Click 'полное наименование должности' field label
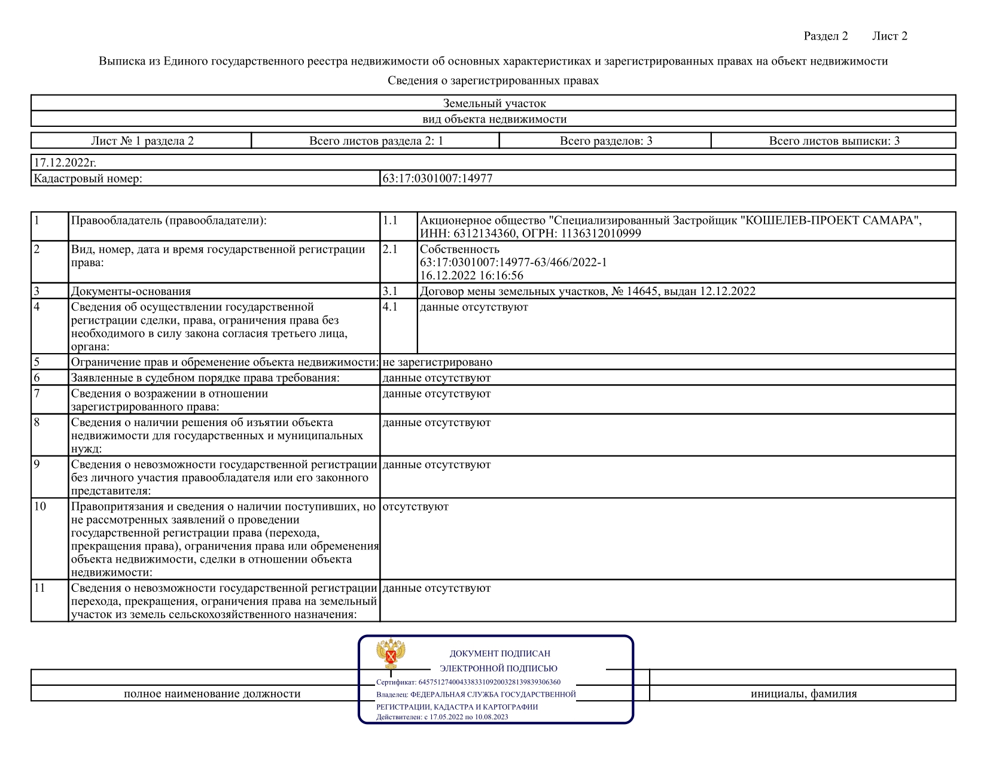This screenshot has width=987, height=763. click(x=212, y=694)
